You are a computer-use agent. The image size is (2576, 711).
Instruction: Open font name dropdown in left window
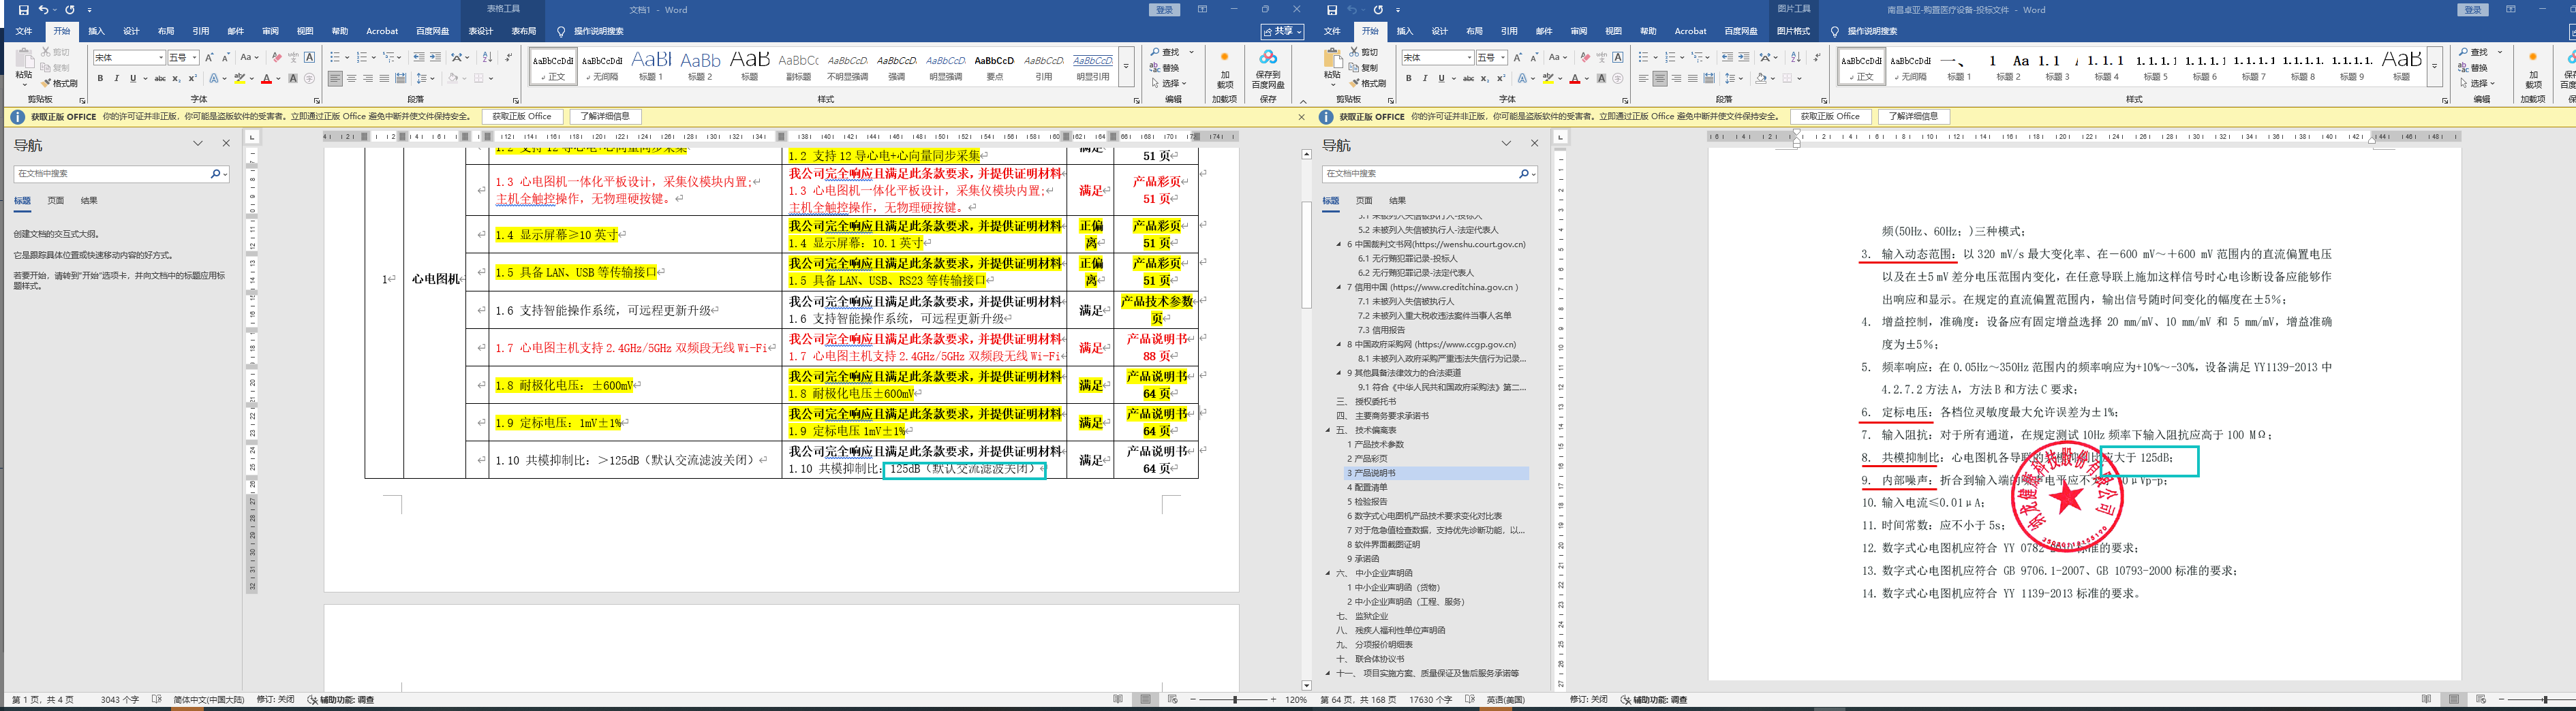tap(160, 57)
